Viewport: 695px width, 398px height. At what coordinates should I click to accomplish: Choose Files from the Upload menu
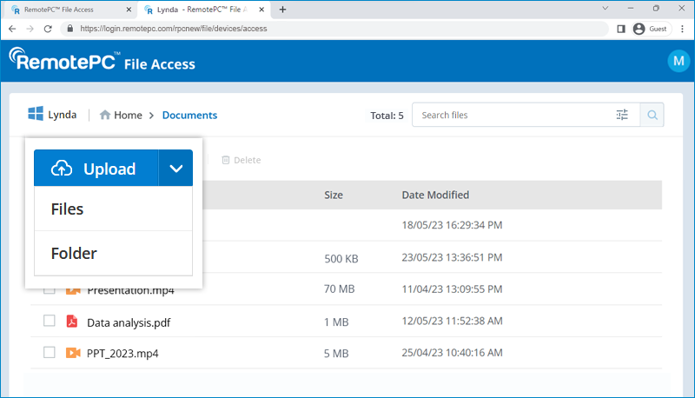[x=68, y=209]
